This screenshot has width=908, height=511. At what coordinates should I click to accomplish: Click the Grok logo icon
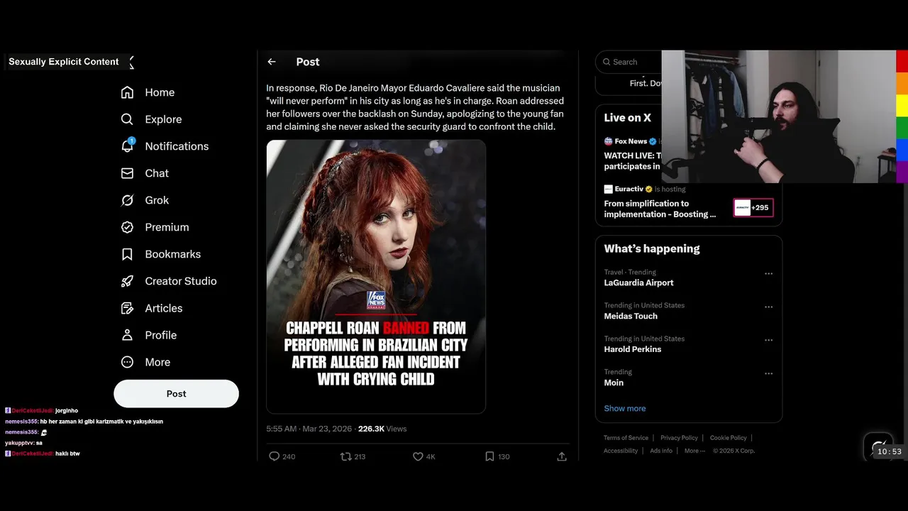click(127, 200)
